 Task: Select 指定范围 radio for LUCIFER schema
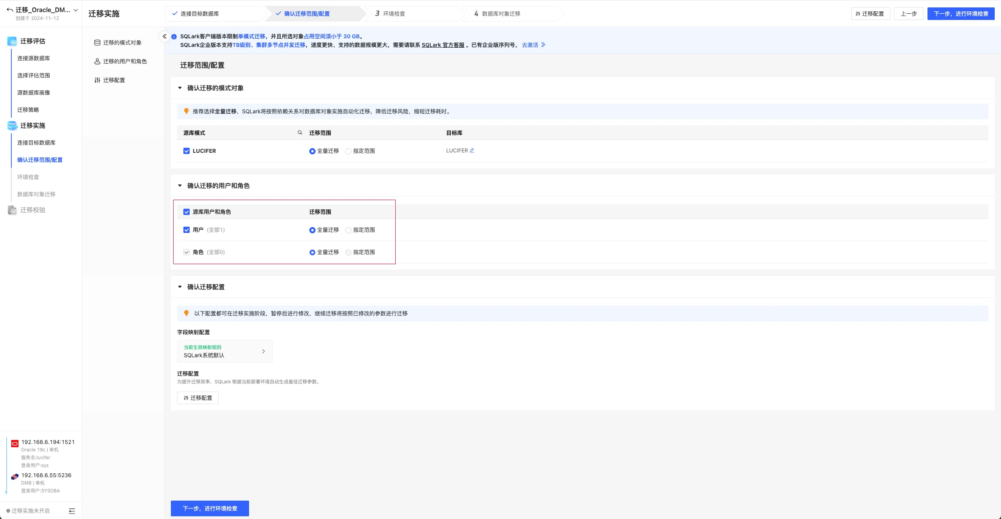tap(348, 151)
